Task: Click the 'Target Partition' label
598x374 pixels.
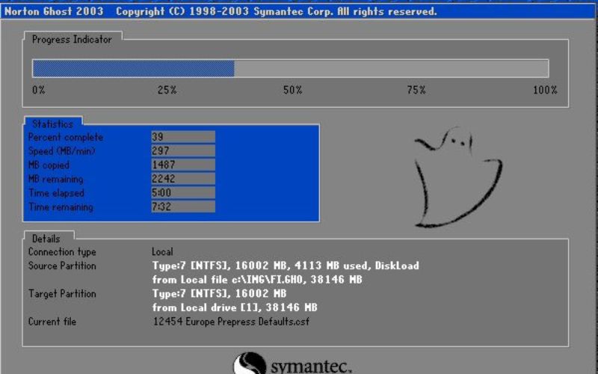Action: [62, 293]
